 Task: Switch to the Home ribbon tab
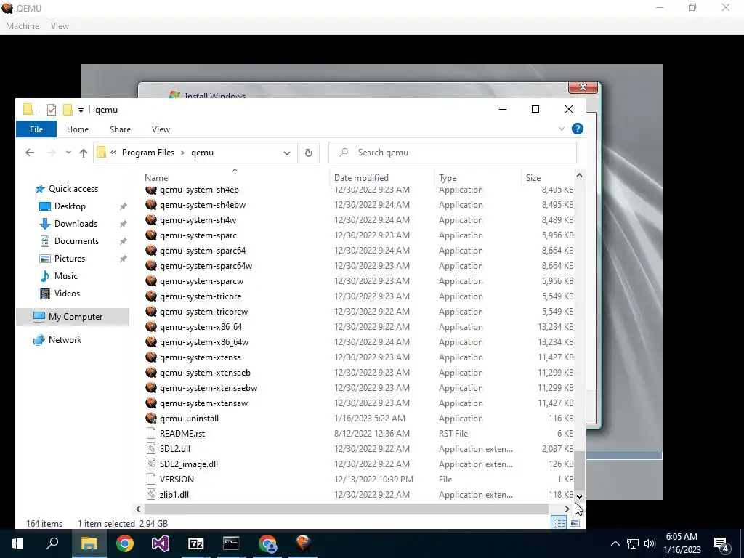click(77, 129)
